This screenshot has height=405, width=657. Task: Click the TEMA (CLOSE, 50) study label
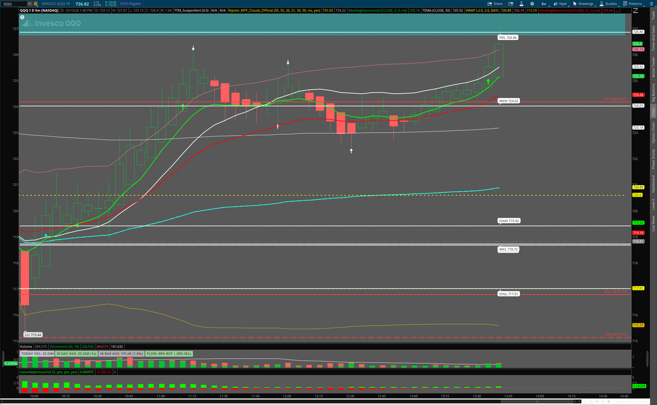point(436,10)
